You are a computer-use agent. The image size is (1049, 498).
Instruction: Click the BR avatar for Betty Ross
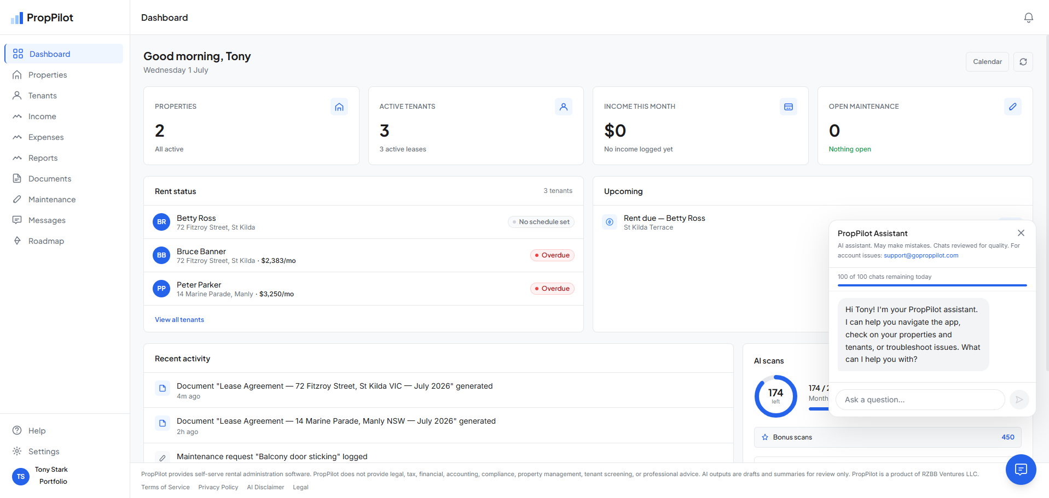(x=161, y=222)
